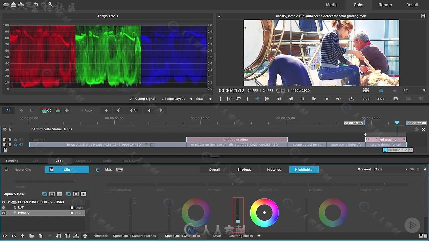This screenshot has width=429, height=241.
Task: Select Shadows range tab
Action: [x=244, y=170]
